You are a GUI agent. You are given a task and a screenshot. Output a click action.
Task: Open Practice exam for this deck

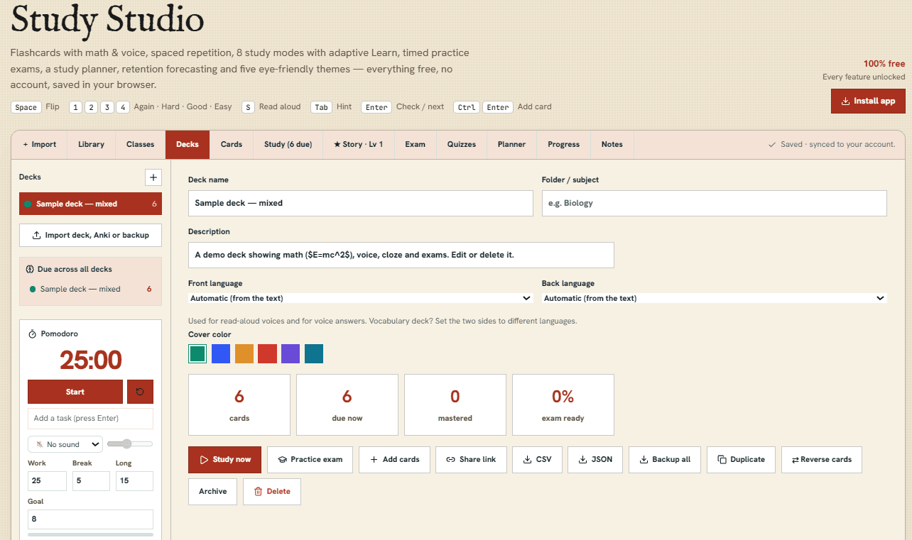click(310, 459)
